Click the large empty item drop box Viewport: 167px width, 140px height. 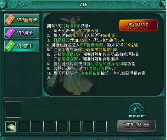pyautogui.click(x=13, y=109)
